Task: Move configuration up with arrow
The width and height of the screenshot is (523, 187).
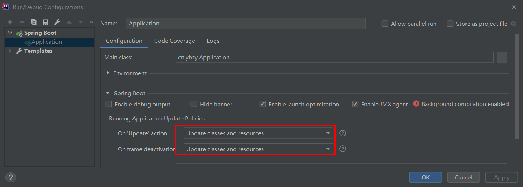Action: tap(69, 22)
